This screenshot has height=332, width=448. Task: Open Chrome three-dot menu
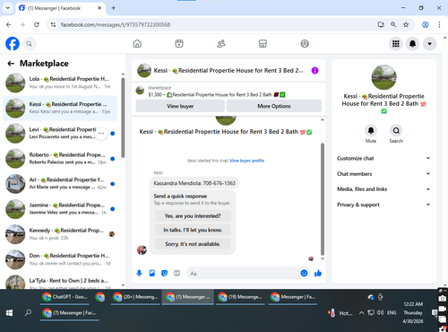coord(439,24)
